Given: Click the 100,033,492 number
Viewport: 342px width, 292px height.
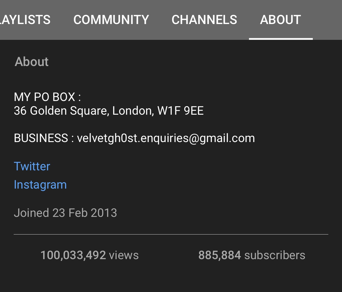Looking at the screenshot, I should [73, 255].
